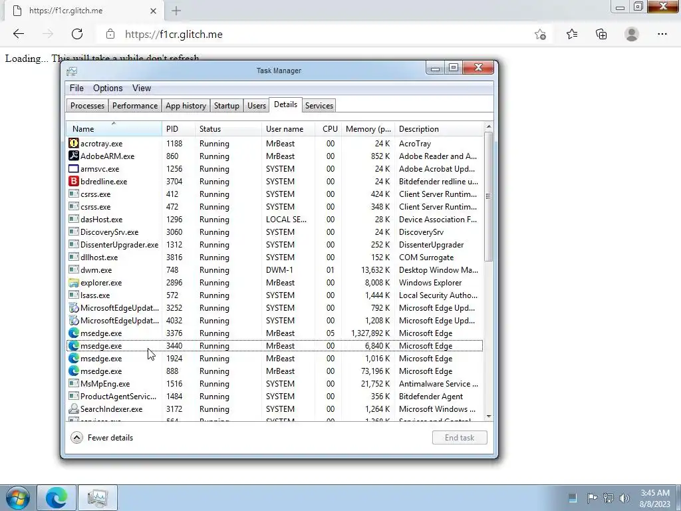This screenshot has height=511, width=681.
Task: Click the End task button
Action: tap(460, 438)
